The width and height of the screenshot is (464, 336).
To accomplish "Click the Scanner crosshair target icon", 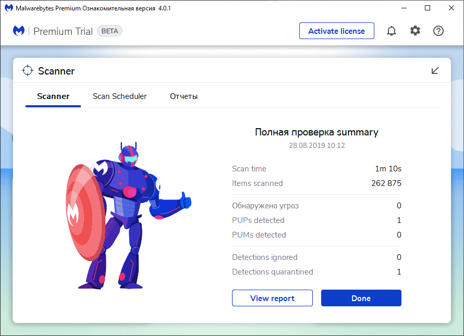I will (27, 70).
